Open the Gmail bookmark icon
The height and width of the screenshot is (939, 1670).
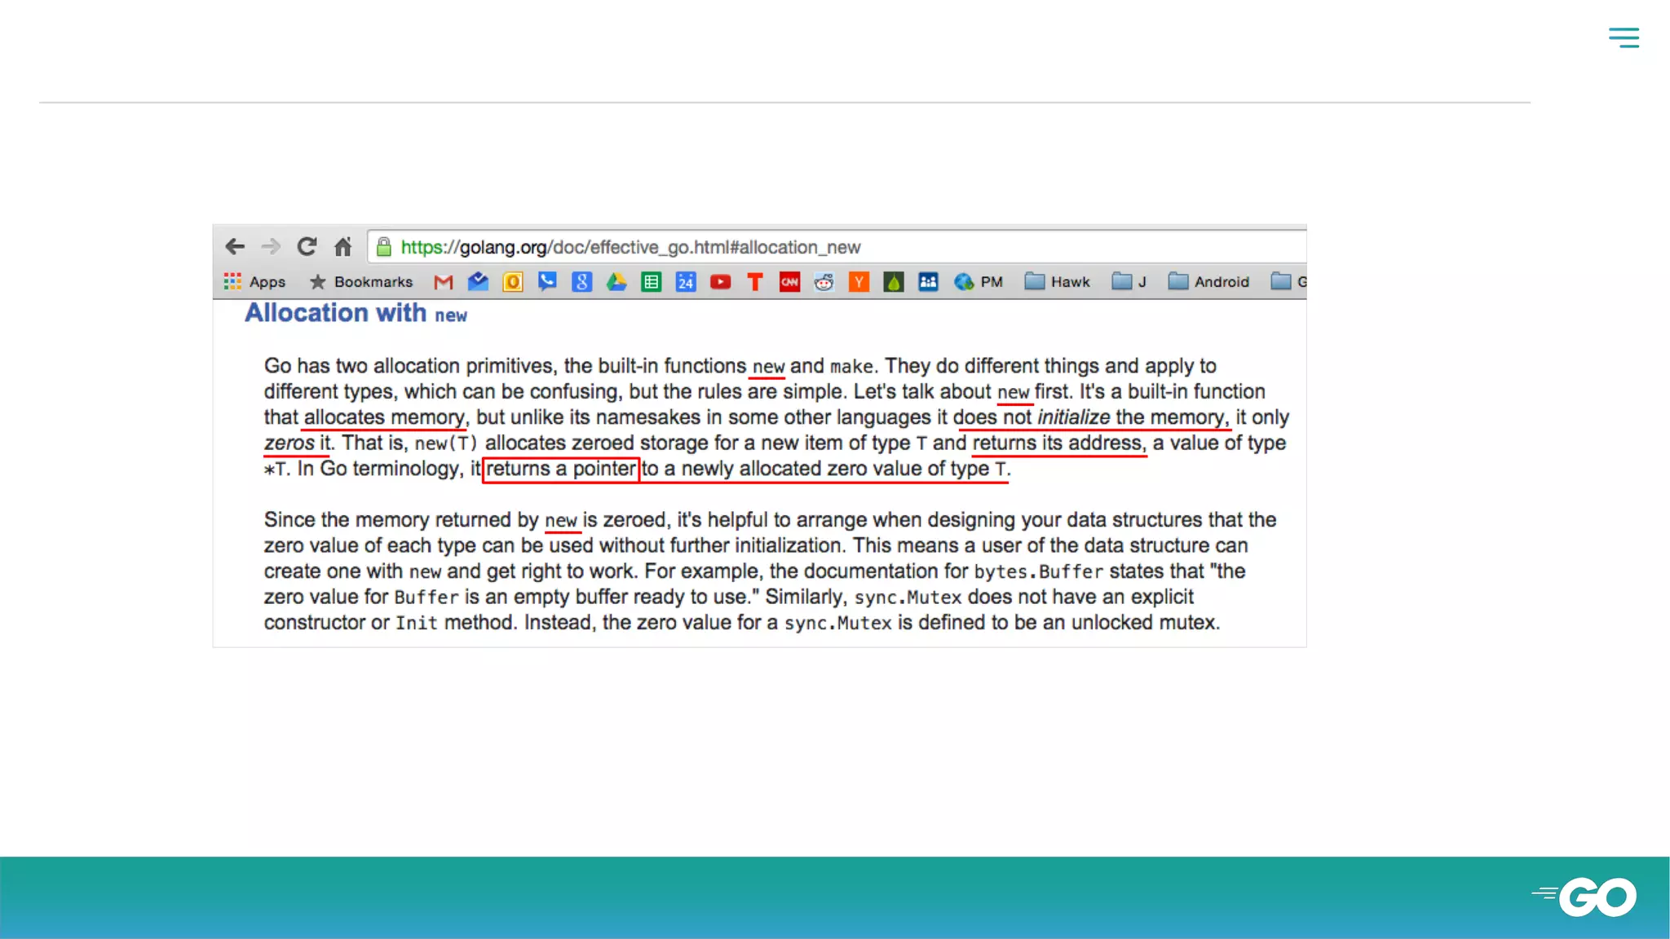(x=443, y=282)
